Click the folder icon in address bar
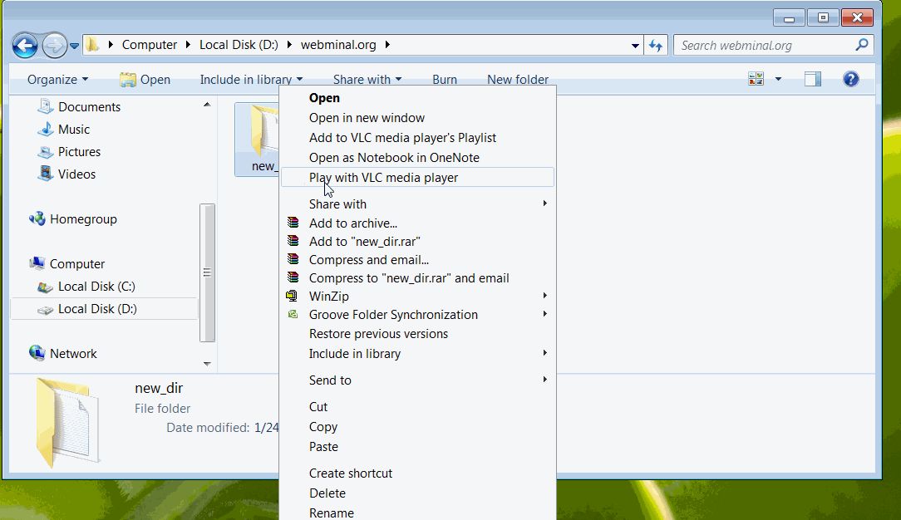The height and width of the screenshot is (520, 901). point(92,45)
